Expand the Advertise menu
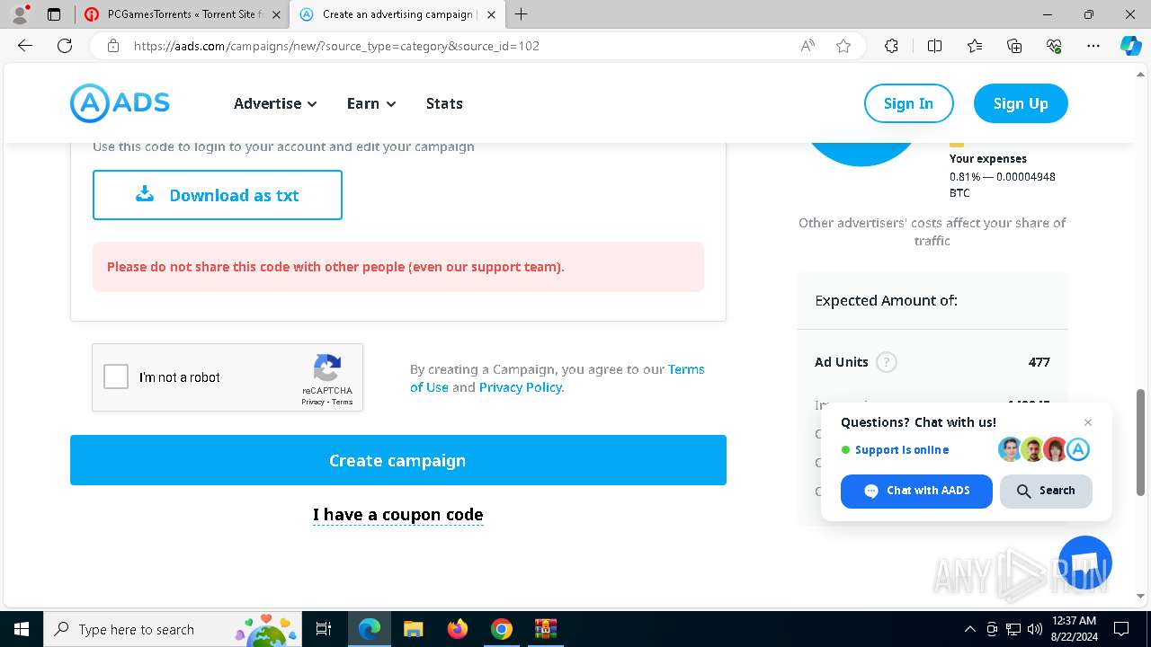Viewport: 1151px width, 647px height. (275, 103)
